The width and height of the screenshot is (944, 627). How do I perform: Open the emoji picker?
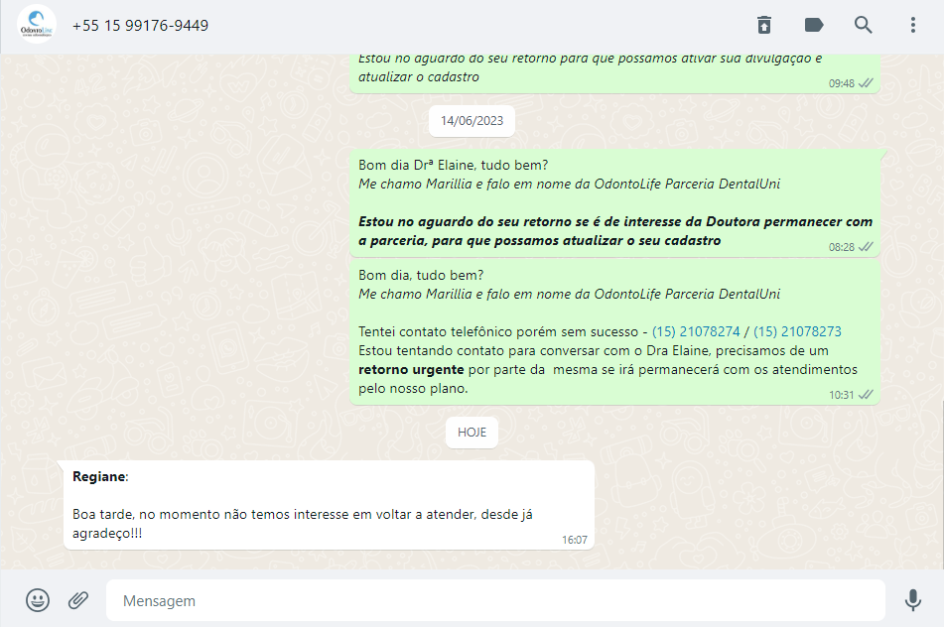[x=38, y=600]
